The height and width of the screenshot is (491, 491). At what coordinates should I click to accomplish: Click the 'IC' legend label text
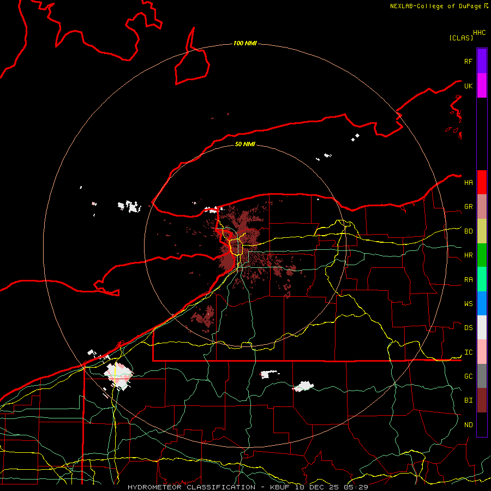[x=468, y=352]
